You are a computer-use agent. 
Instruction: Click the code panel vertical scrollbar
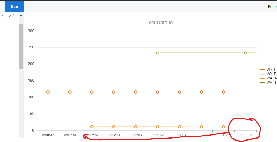pyautogui.click(x=21, y=46)
